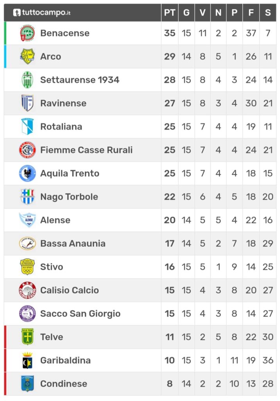Select the F goals-for column header
Screen dimensions: 280x401
pyautogui.click(x=251, y=13)
